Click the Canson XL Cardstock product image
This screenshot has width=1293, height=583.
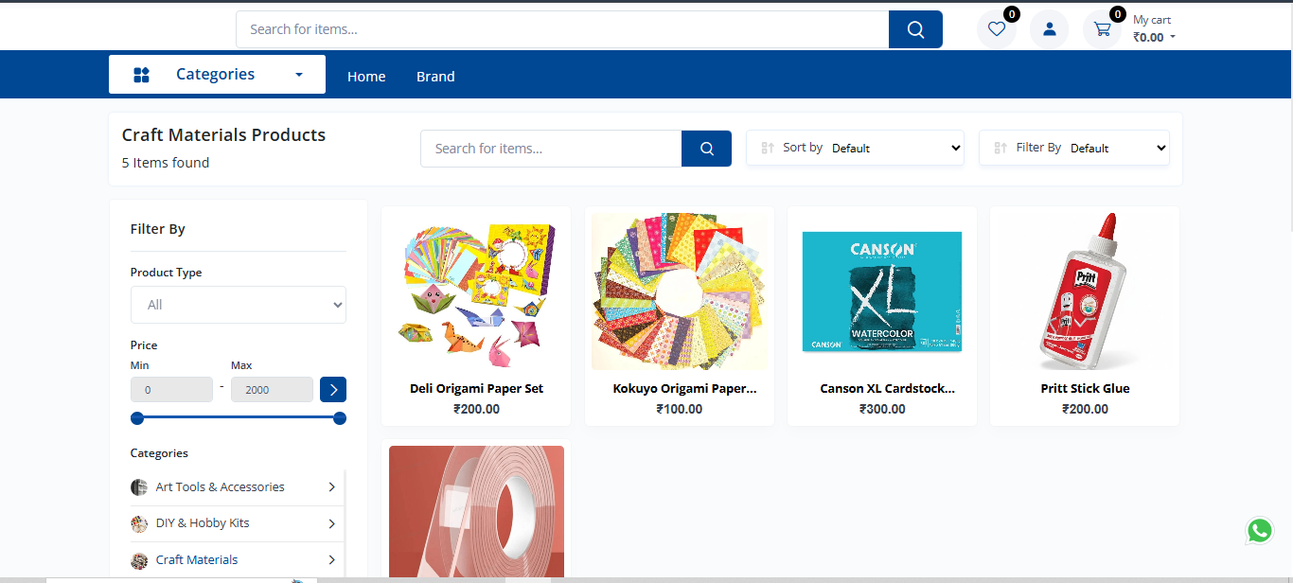point(882,291)
